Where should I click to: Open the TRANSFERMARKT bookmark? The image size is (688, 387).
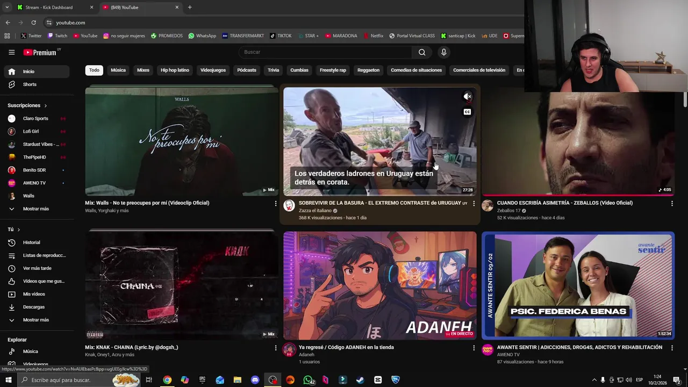pos(243,36)
